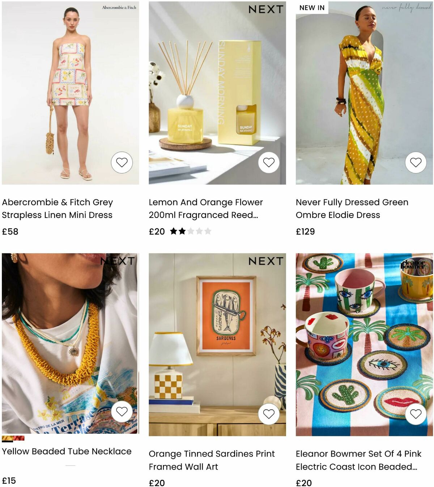Open the strapless mini dress product image

70,93
